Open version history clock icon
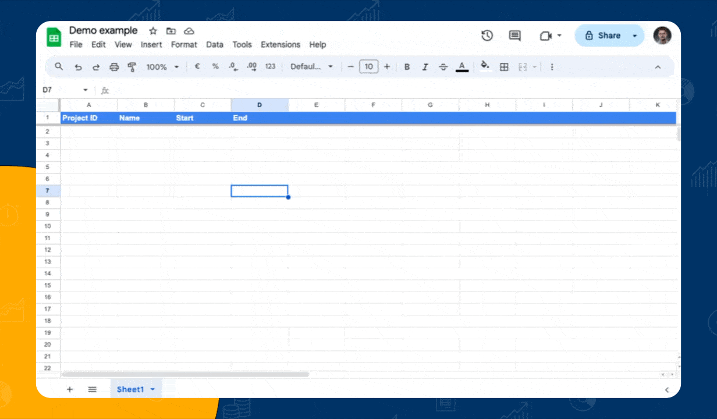The width and height of the screenshot is (717, 419). point(487,35)
